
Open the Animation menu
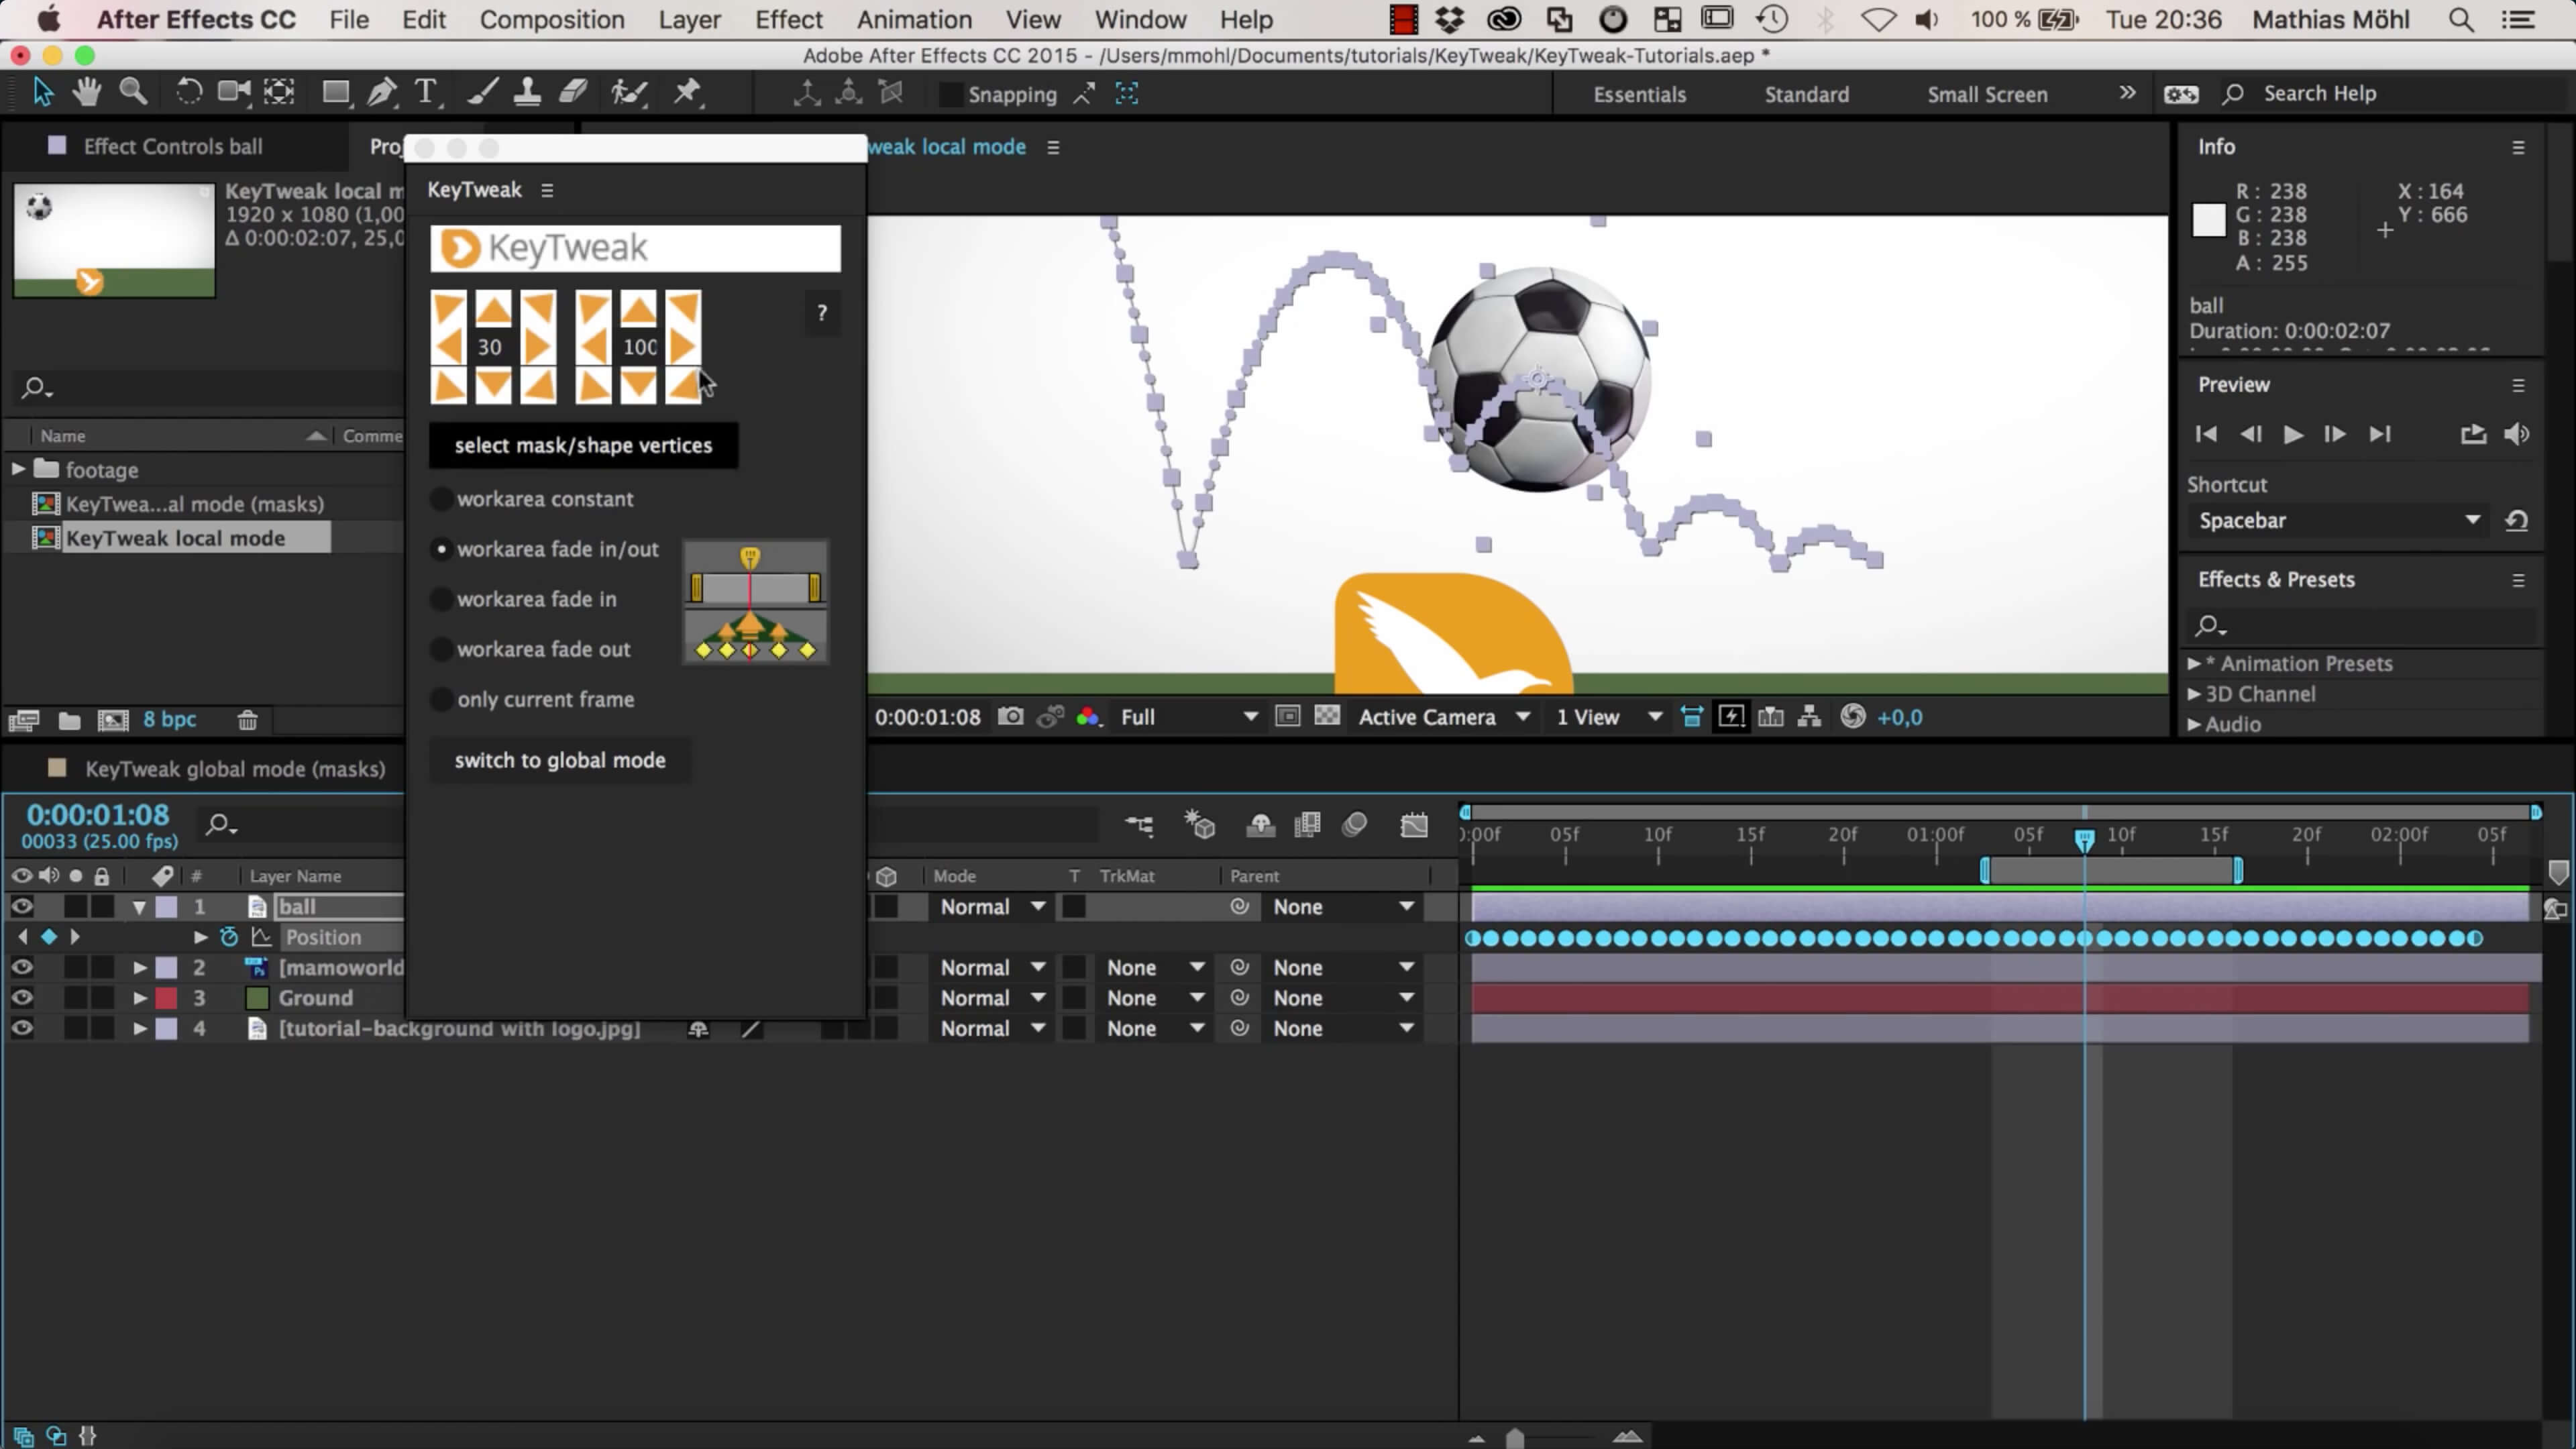click(x=913, y=19)
